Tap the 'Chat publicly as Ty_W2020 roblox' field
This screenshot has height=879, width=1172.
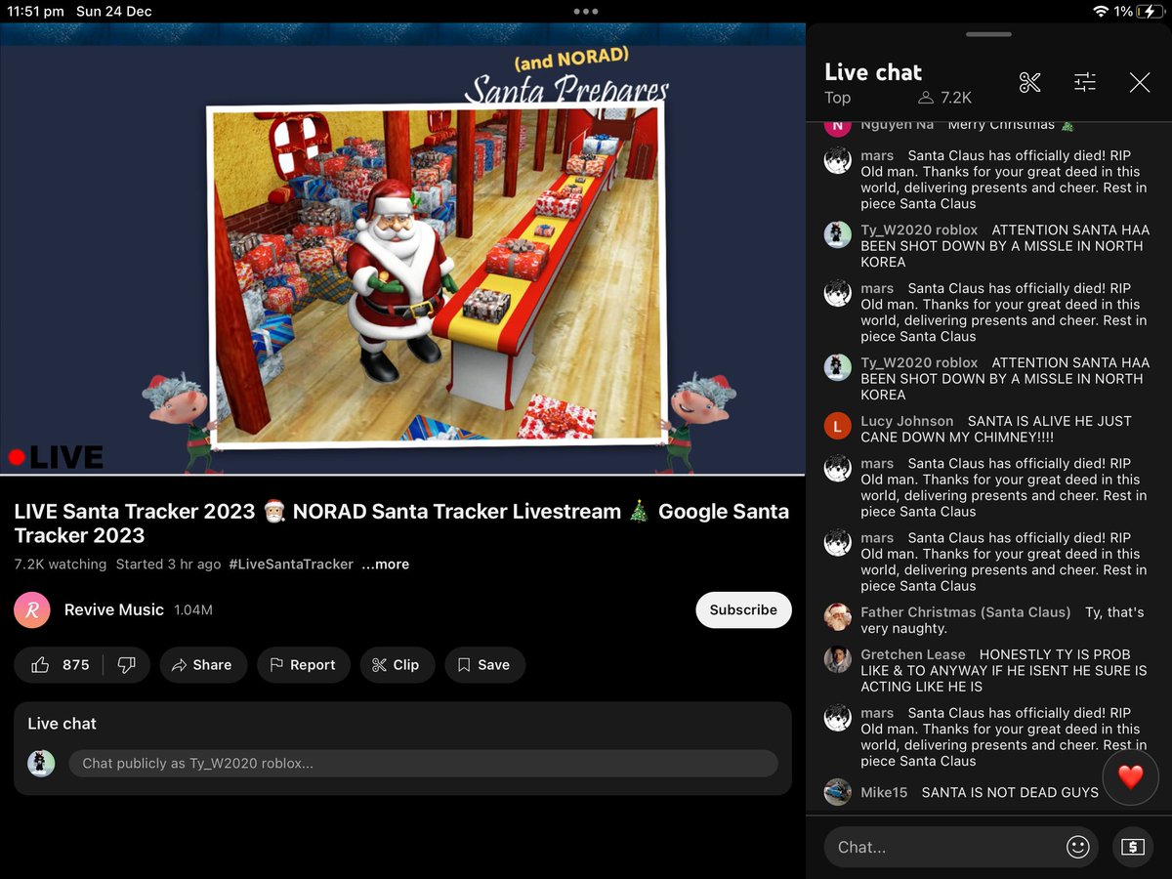pyautogui.click(x=423, y=763)
